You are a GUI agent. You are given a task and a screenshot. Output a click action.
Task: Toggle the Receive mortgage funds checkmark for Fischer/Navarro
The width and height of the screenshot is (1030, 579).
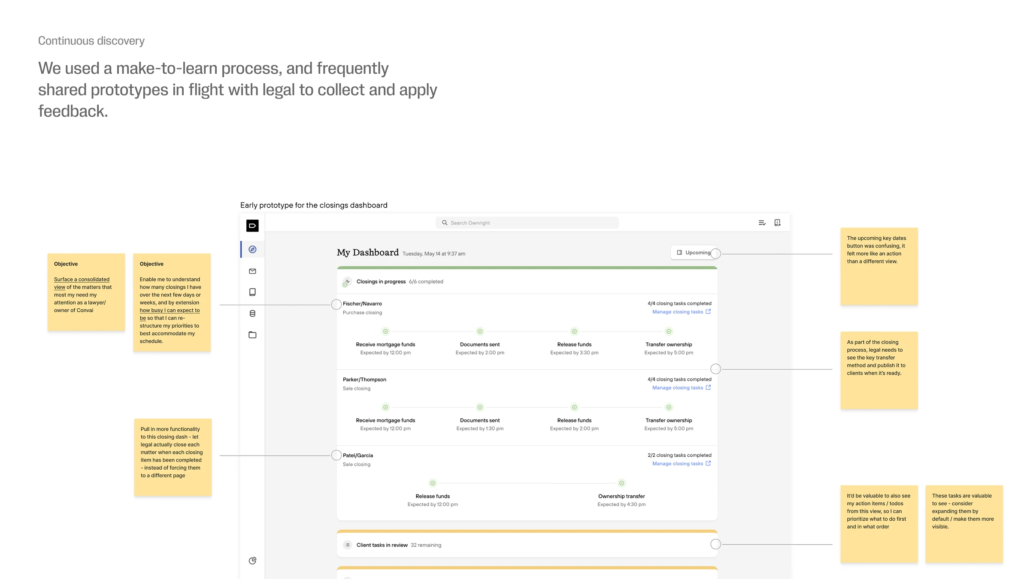[385, 331]
